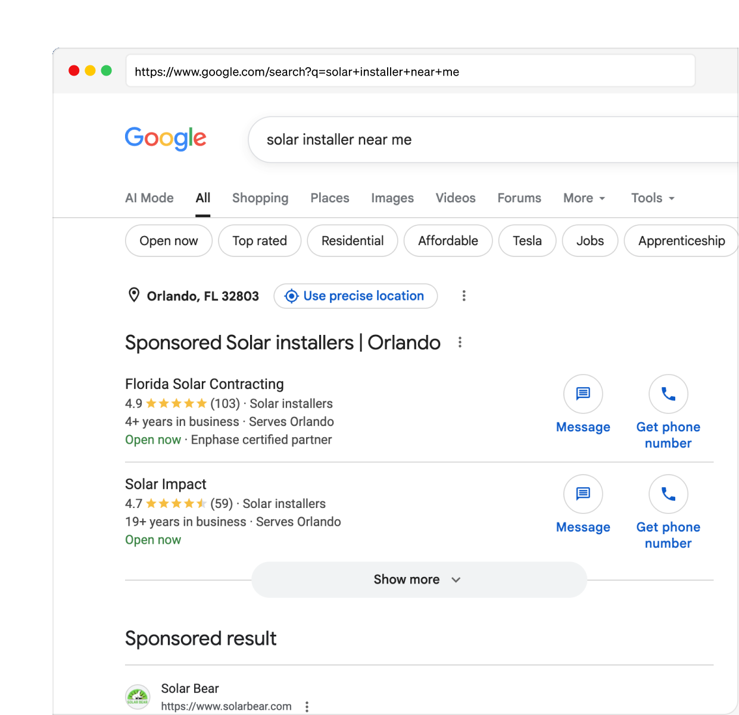The height and width of the screenshot is (715, 739).
Task: Click 4.7 star rating of Solar Impact
Action: click(176, 503)
